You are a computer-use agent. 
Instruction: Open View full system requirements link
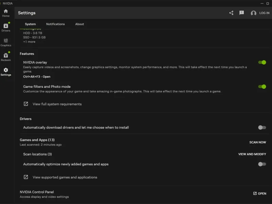tap(57, 104)
